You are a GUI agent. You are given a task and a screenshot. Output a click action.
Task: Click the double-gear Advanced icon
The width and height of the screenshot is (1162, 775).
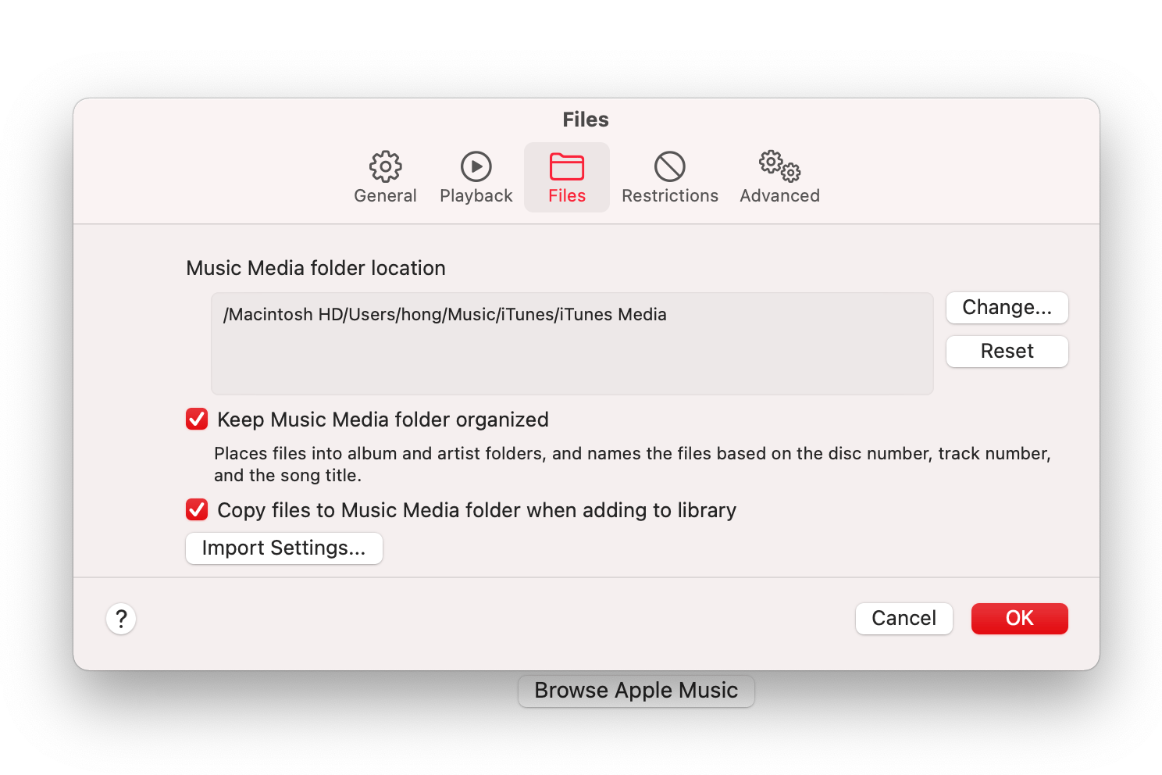coord(779,166)
